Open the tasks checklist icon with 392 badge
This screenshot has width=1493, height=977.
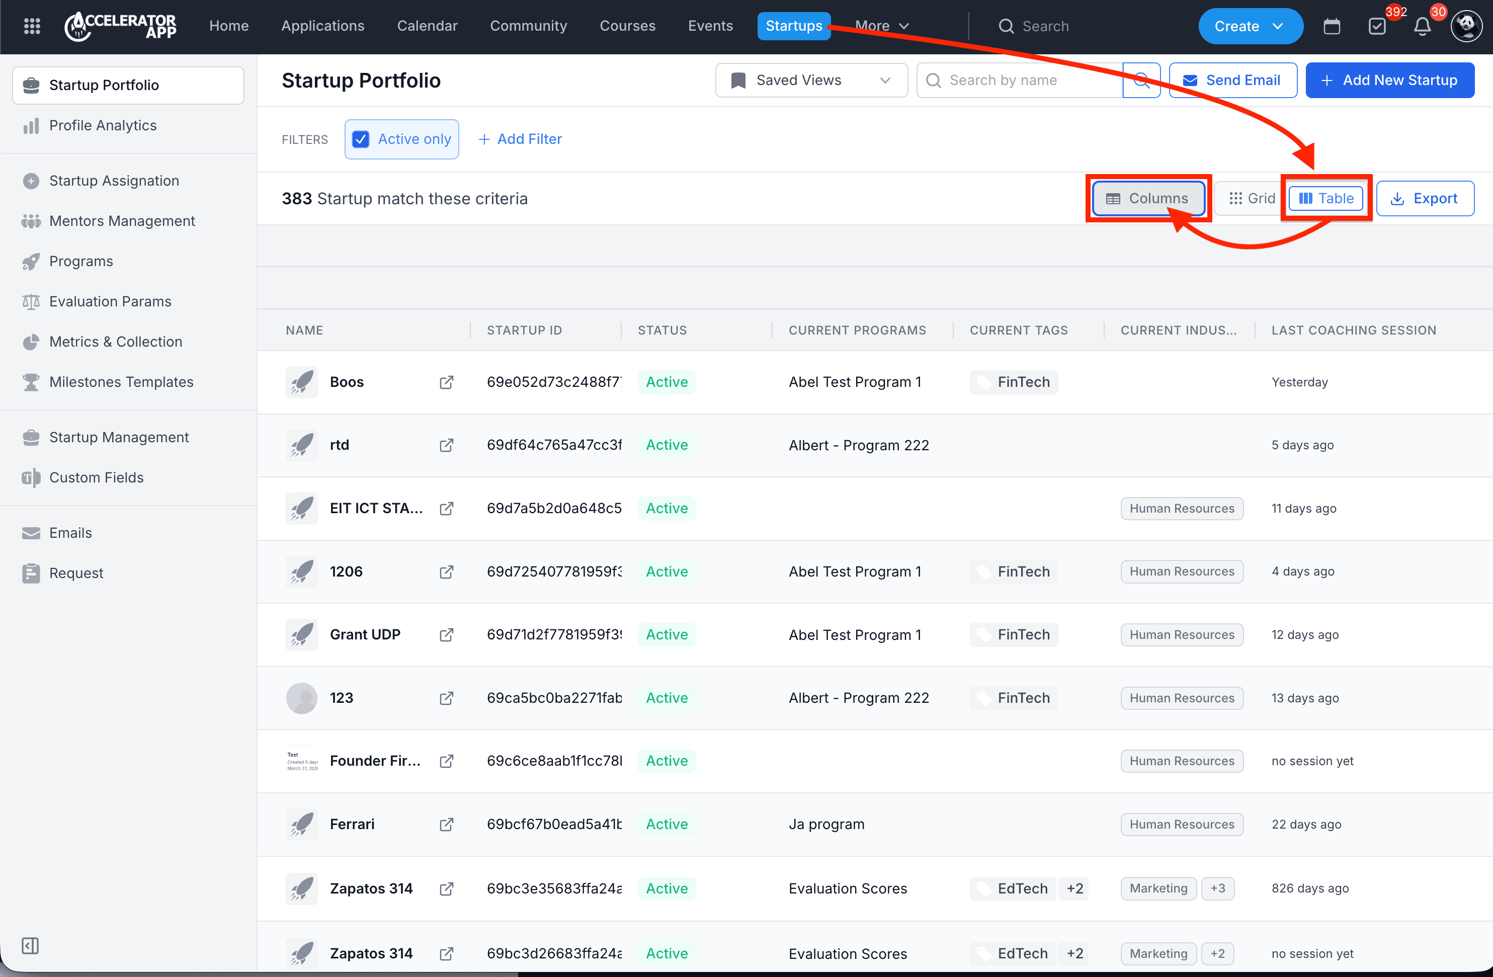coord(1377,26)
